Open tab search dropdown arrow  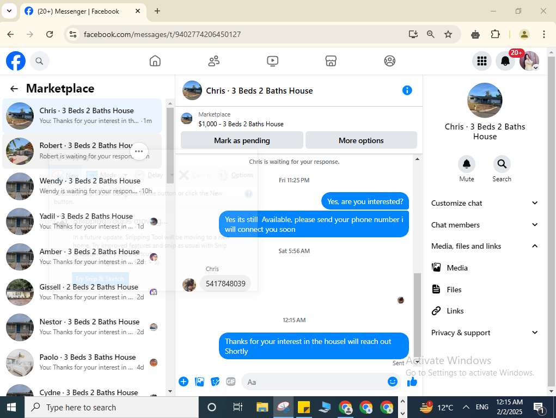click(x=9, y=11)
